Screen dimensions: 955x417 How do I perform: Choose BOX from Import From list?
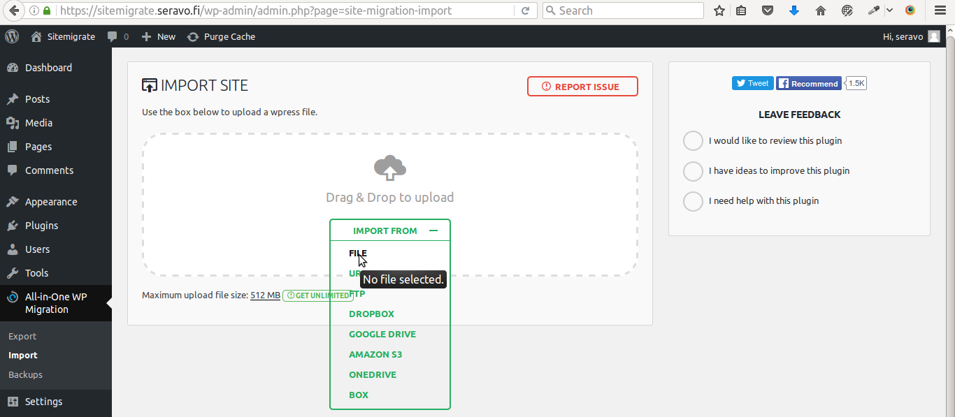click(359, 395)
